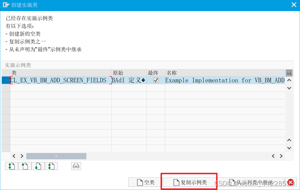The width and height of the screenshot is (300, 190).
Task: Click the move-up-one-row icon
Action: pos(25,166)
